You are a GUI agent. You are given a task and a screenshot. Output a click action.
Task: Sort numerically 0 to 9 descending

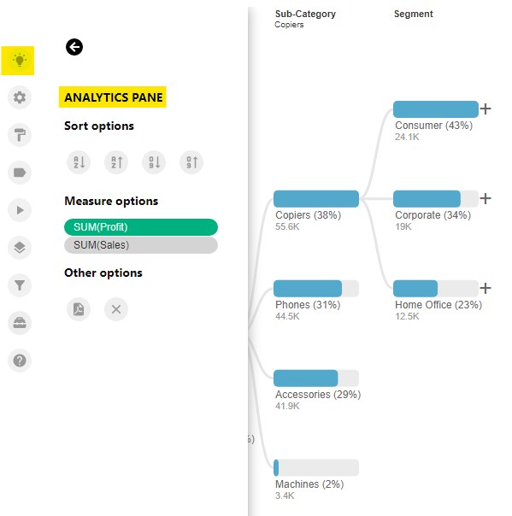pyautogui.click(x=154, y=162)
